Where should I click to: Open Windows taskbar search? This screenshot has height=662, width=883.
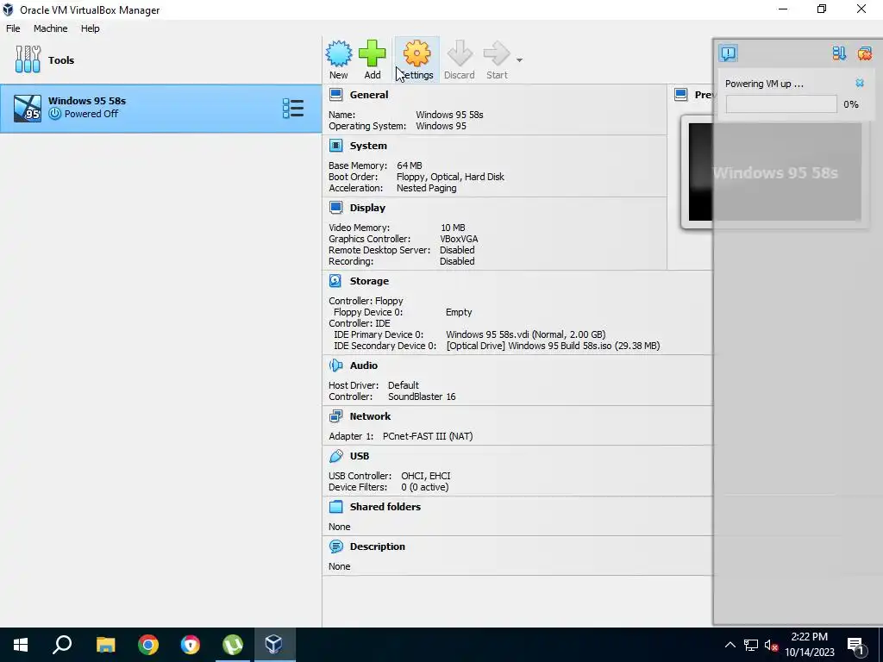click(62, 645)
